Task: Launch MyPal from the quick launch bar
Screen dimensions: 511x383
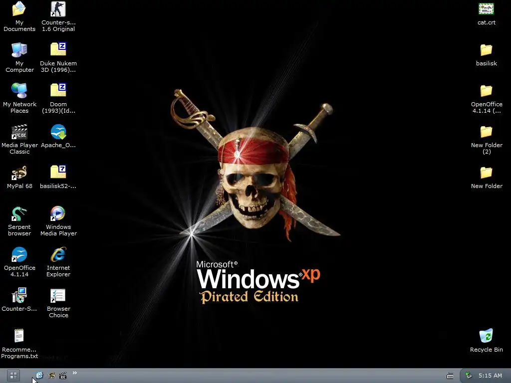Action: pos(51,376)
